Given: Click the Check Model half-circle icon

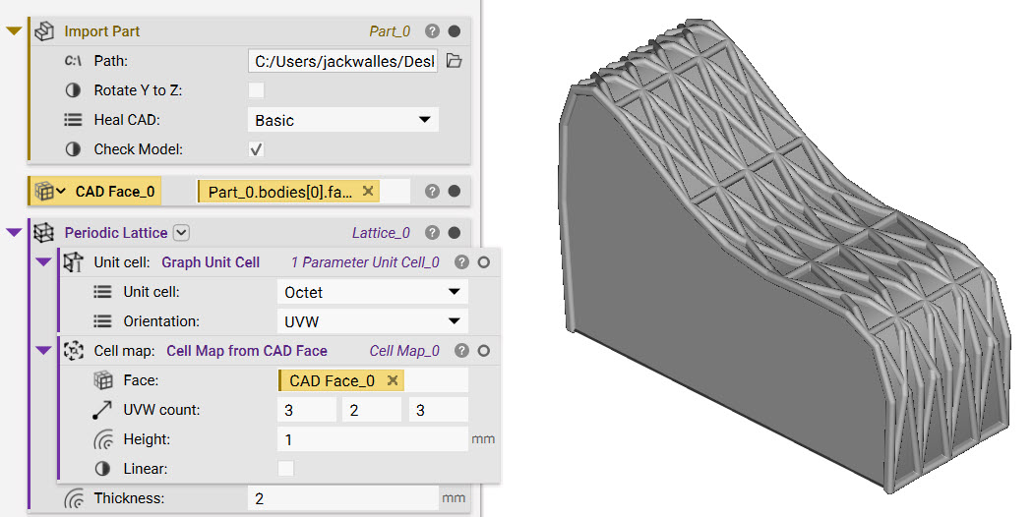Looking at the screenshot, I should [x=73, y=149].
